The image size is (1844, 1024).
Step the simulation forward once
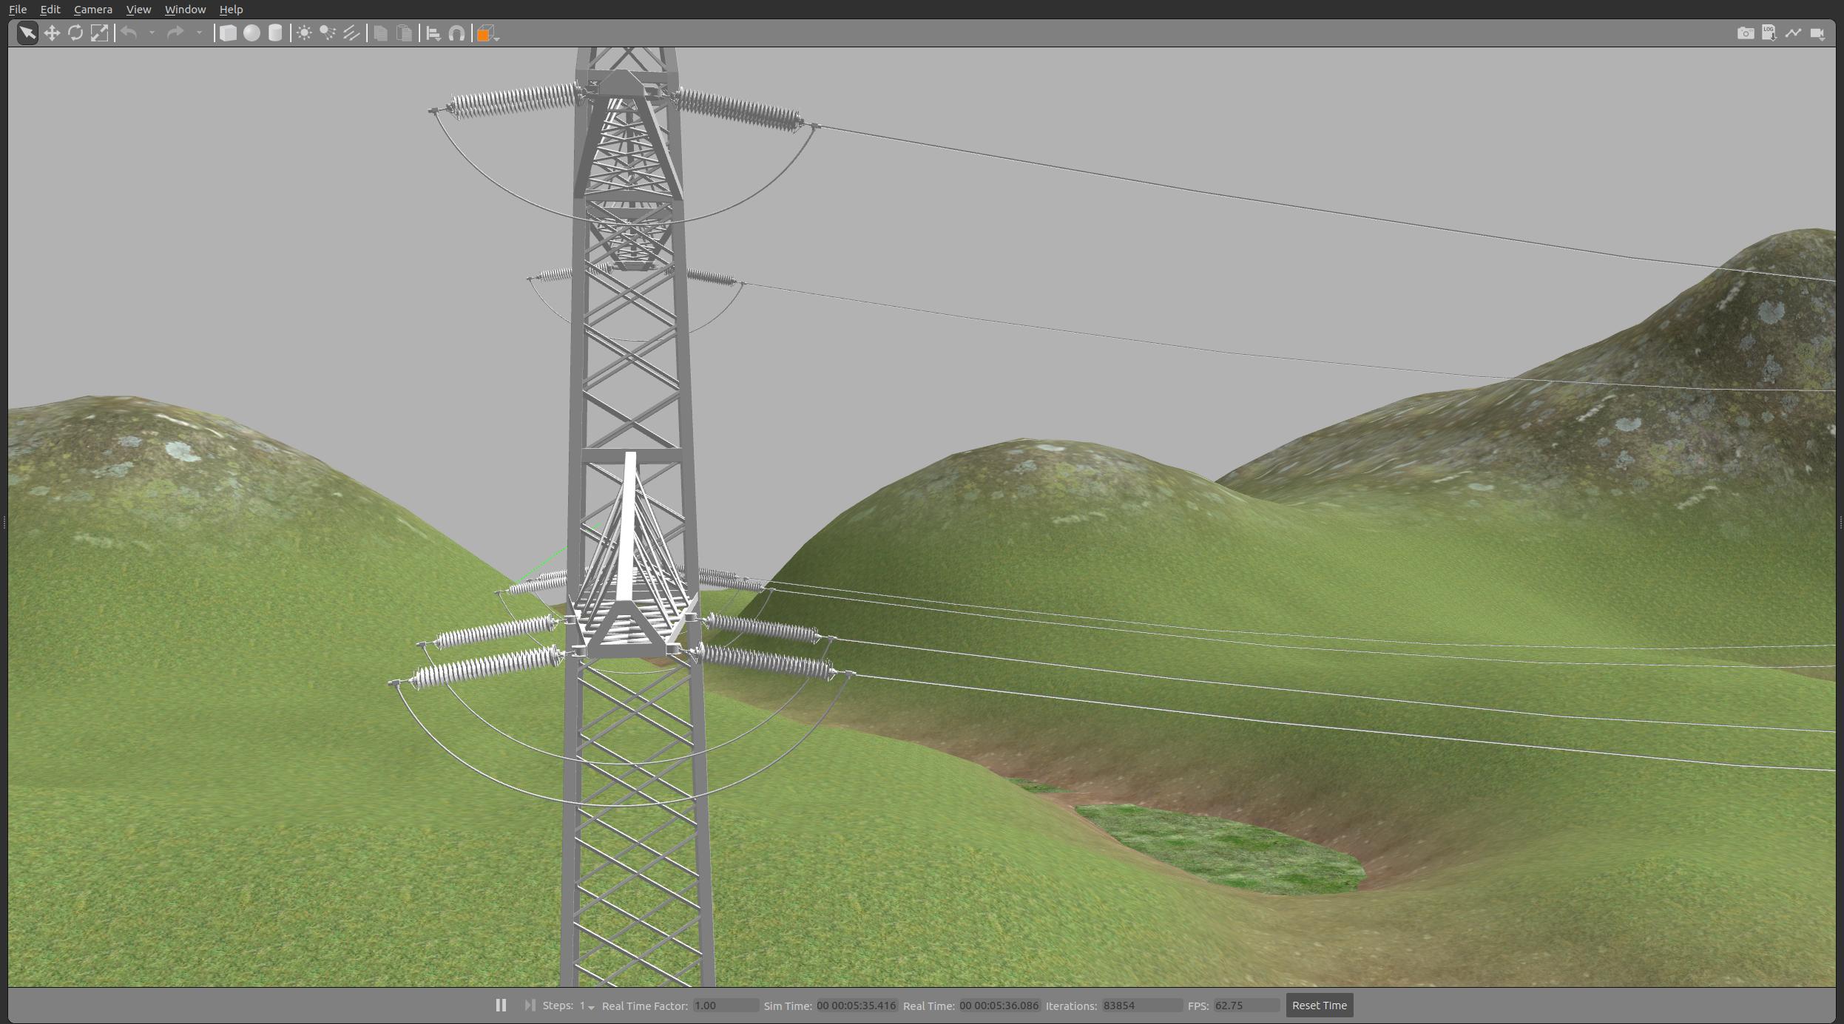pyautogui.click(x=530, y=1006)
